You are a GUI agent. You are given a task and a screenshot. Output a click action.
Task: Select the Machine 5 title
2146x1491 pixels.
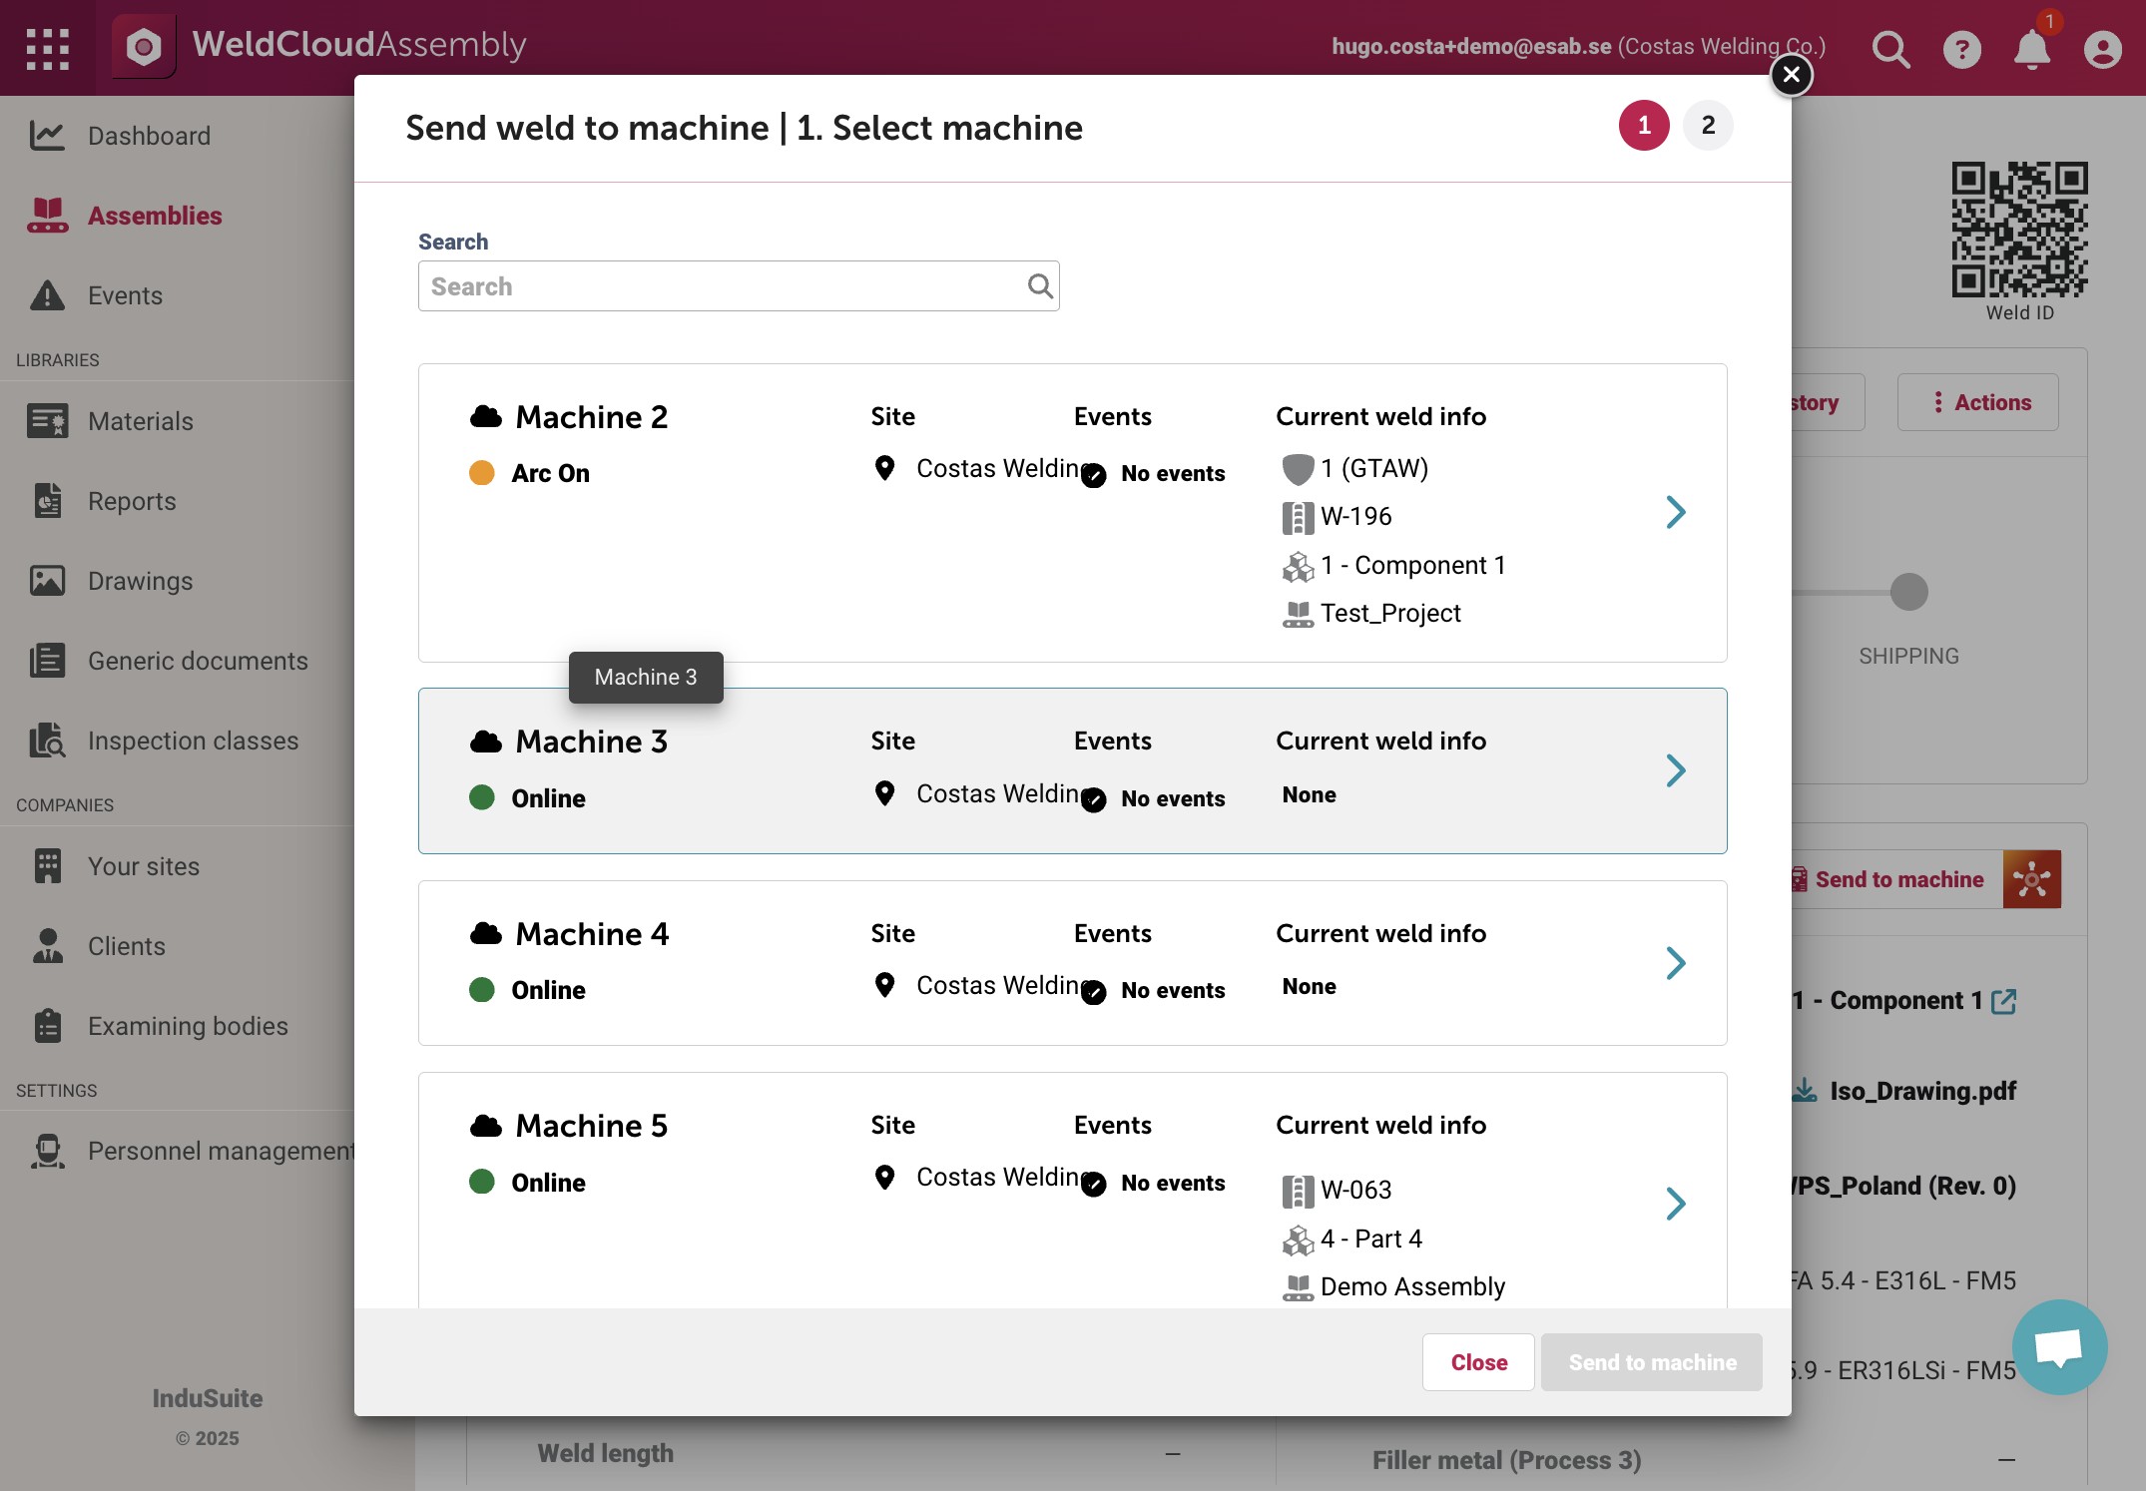tap(591, 1126)
